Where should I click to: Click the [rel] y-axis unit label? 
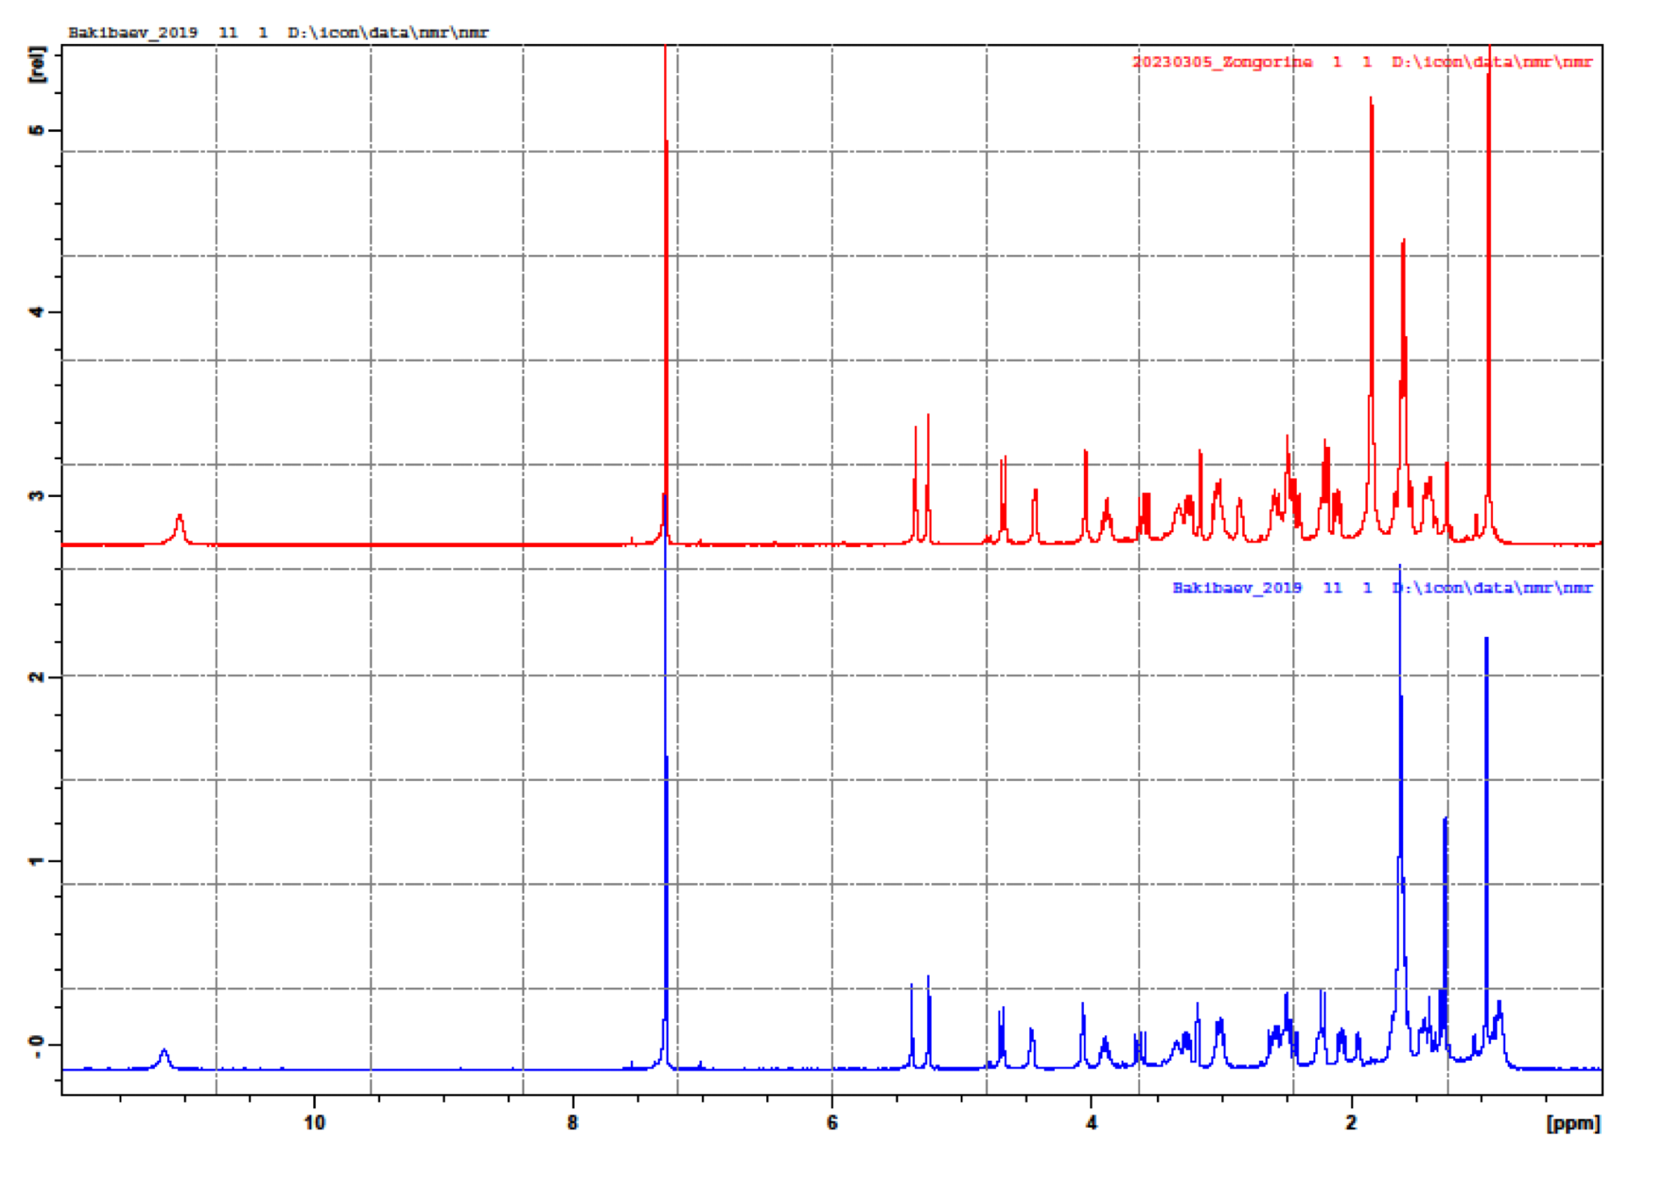click(x=36, y=65)
